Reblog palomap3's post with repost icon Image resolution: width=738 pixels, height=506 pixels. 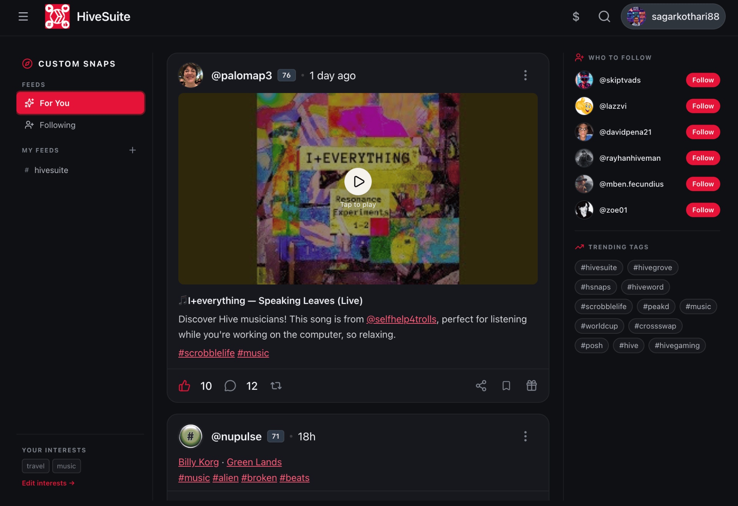[276, 386]
